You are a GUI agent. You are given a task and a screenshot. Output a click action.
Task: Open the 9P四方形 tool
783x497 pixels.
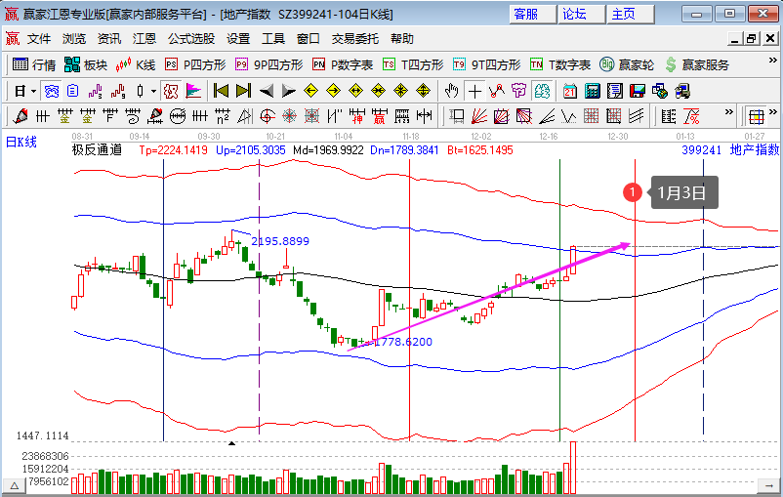click(269, 64)
